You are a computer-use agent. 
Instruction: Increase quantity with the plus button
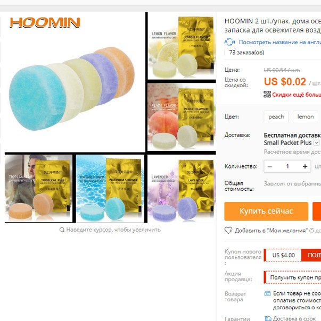click(305, 166)
